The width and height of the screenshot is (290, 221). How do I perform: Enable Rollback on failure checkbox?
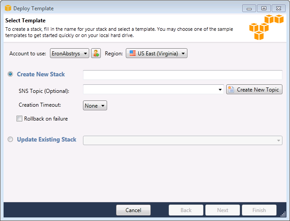pyautogui.click(x=19, y=119)
